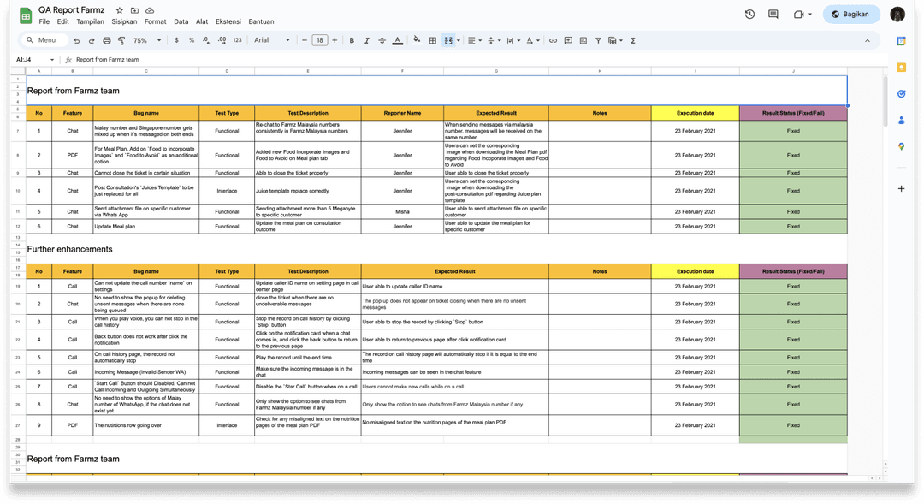This screenshot has height=504, width=924.
Task: Expand merge cells options arrow
Action: pyautogui.click(x=459, y=41)
